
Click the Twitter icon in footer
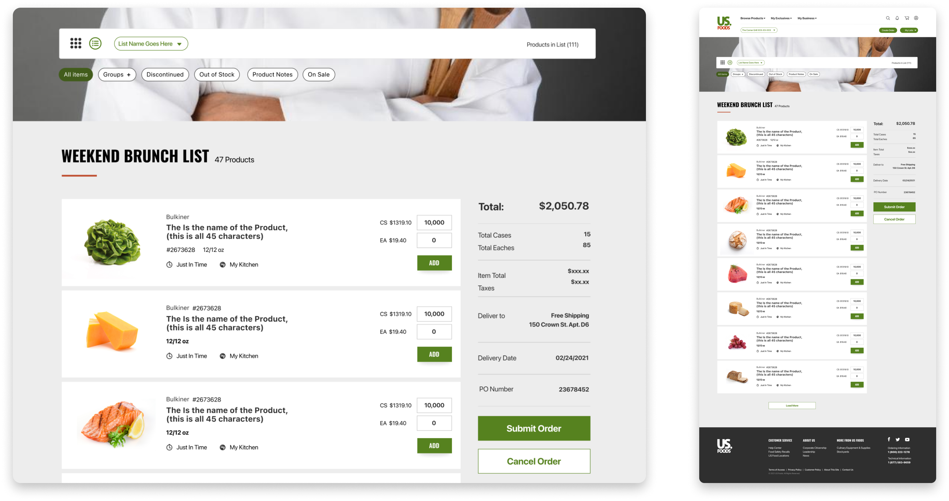898,439
